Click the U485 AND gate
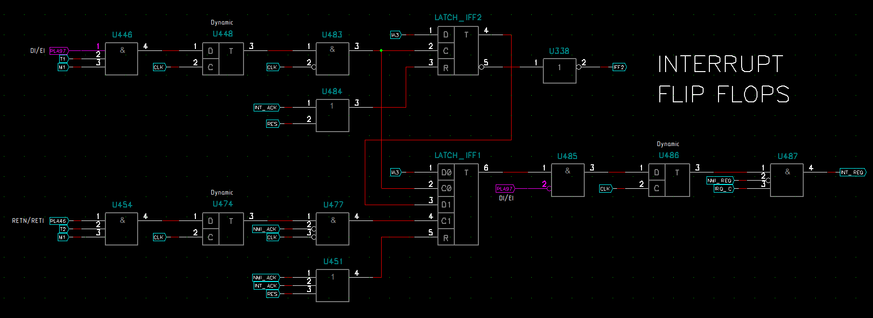The width and height of the screenshot is (873, 318). 567,180
